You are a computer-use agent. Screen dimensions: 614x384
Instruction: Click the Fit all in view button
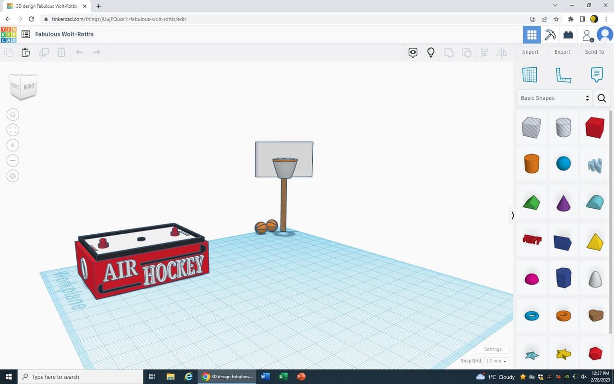13,130
